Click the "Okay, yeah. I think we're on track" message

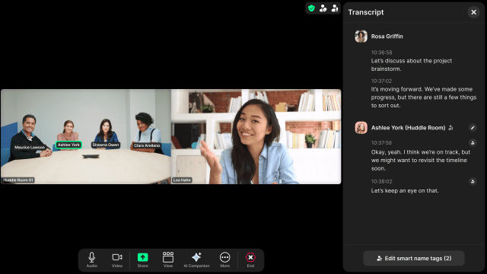(x=421, y=161)
